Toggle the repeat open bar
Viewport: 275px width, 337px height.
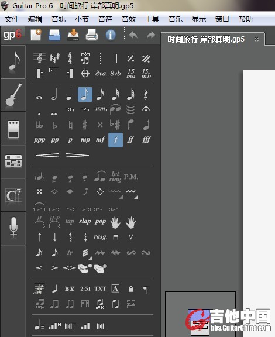pyautogui.click(x=39, y=74)
